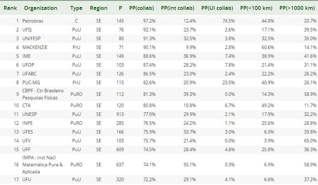This screenshot has width=318, height=185.
Task: Click the Type column header
Action: (76, 8)
